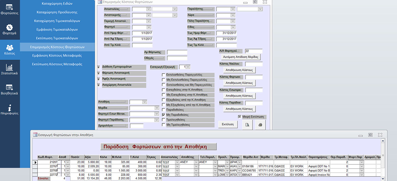Screen dimensions: 397x181
Task: Open the Μερίδα dropdown list
Action: [156, 108]
